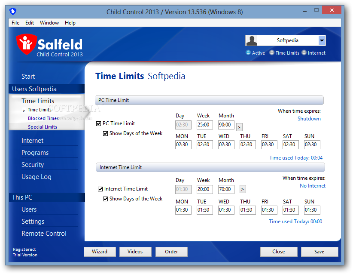Click the Internet FRI time field
The height and width of the screenshot is (274, 353).
coord(269,210)
